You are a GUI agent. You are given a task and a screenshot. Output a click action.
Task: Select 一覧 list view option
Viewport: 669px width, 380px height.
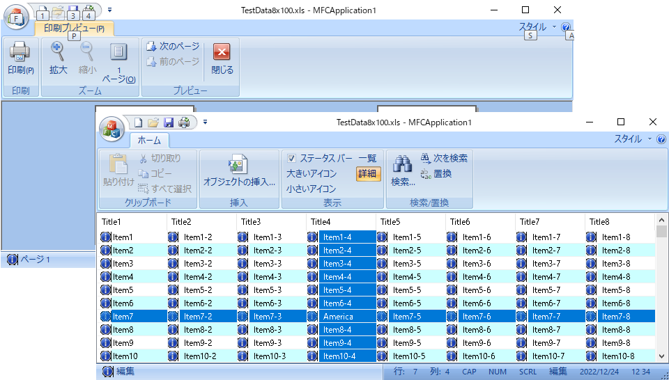[x=367, y=159]
